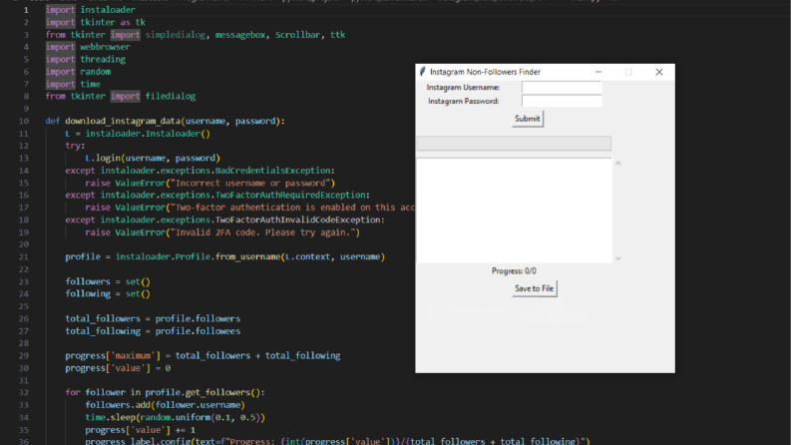Click "progress_label.config" on line 36
791x445 pixels.
138,441
